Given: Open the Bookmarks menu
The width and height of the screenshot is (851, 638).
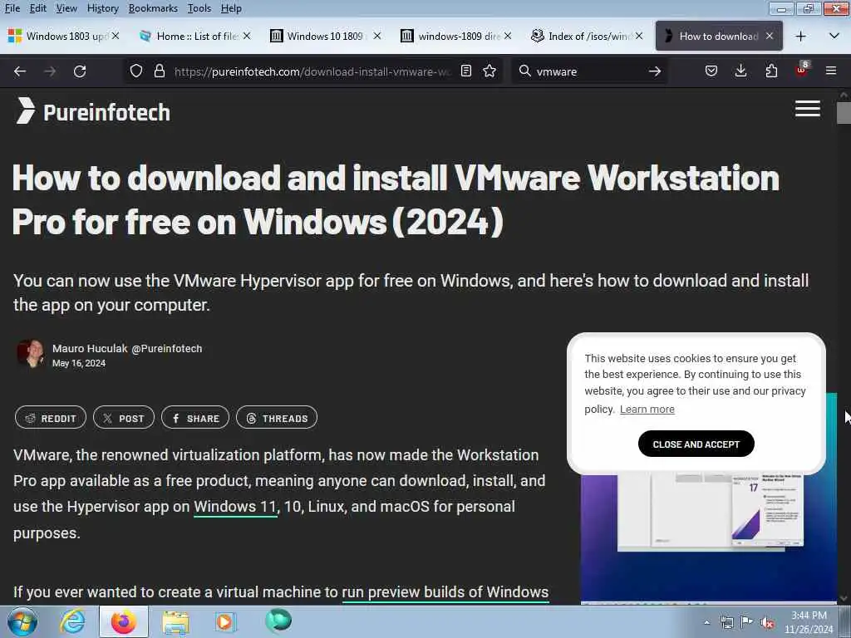Looking at the screenshot, I should (x=153, y=8).
